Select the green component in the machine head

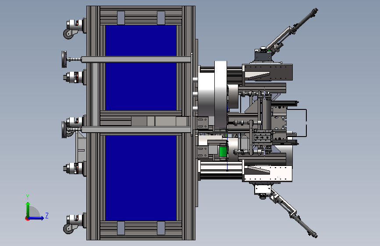click(223, 152)
